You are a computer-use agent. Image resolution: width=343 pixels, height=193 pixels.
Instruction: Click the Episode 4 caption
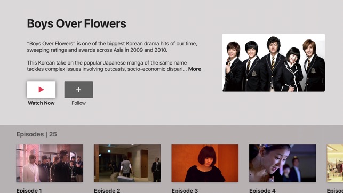[262, 190]
